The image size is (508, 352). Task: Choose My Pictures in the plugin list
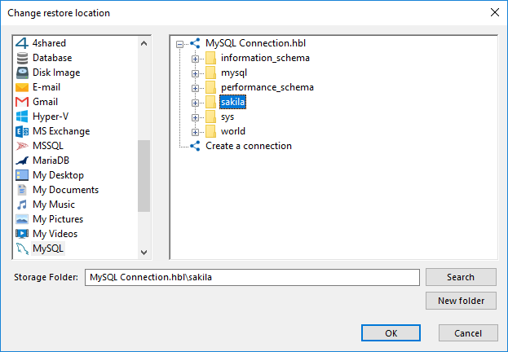(58, 219)
